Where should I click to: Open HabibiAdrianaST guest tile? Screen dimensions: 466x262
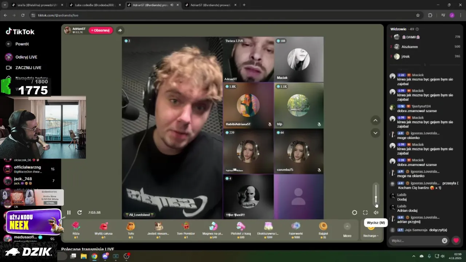tap(248, 105)
